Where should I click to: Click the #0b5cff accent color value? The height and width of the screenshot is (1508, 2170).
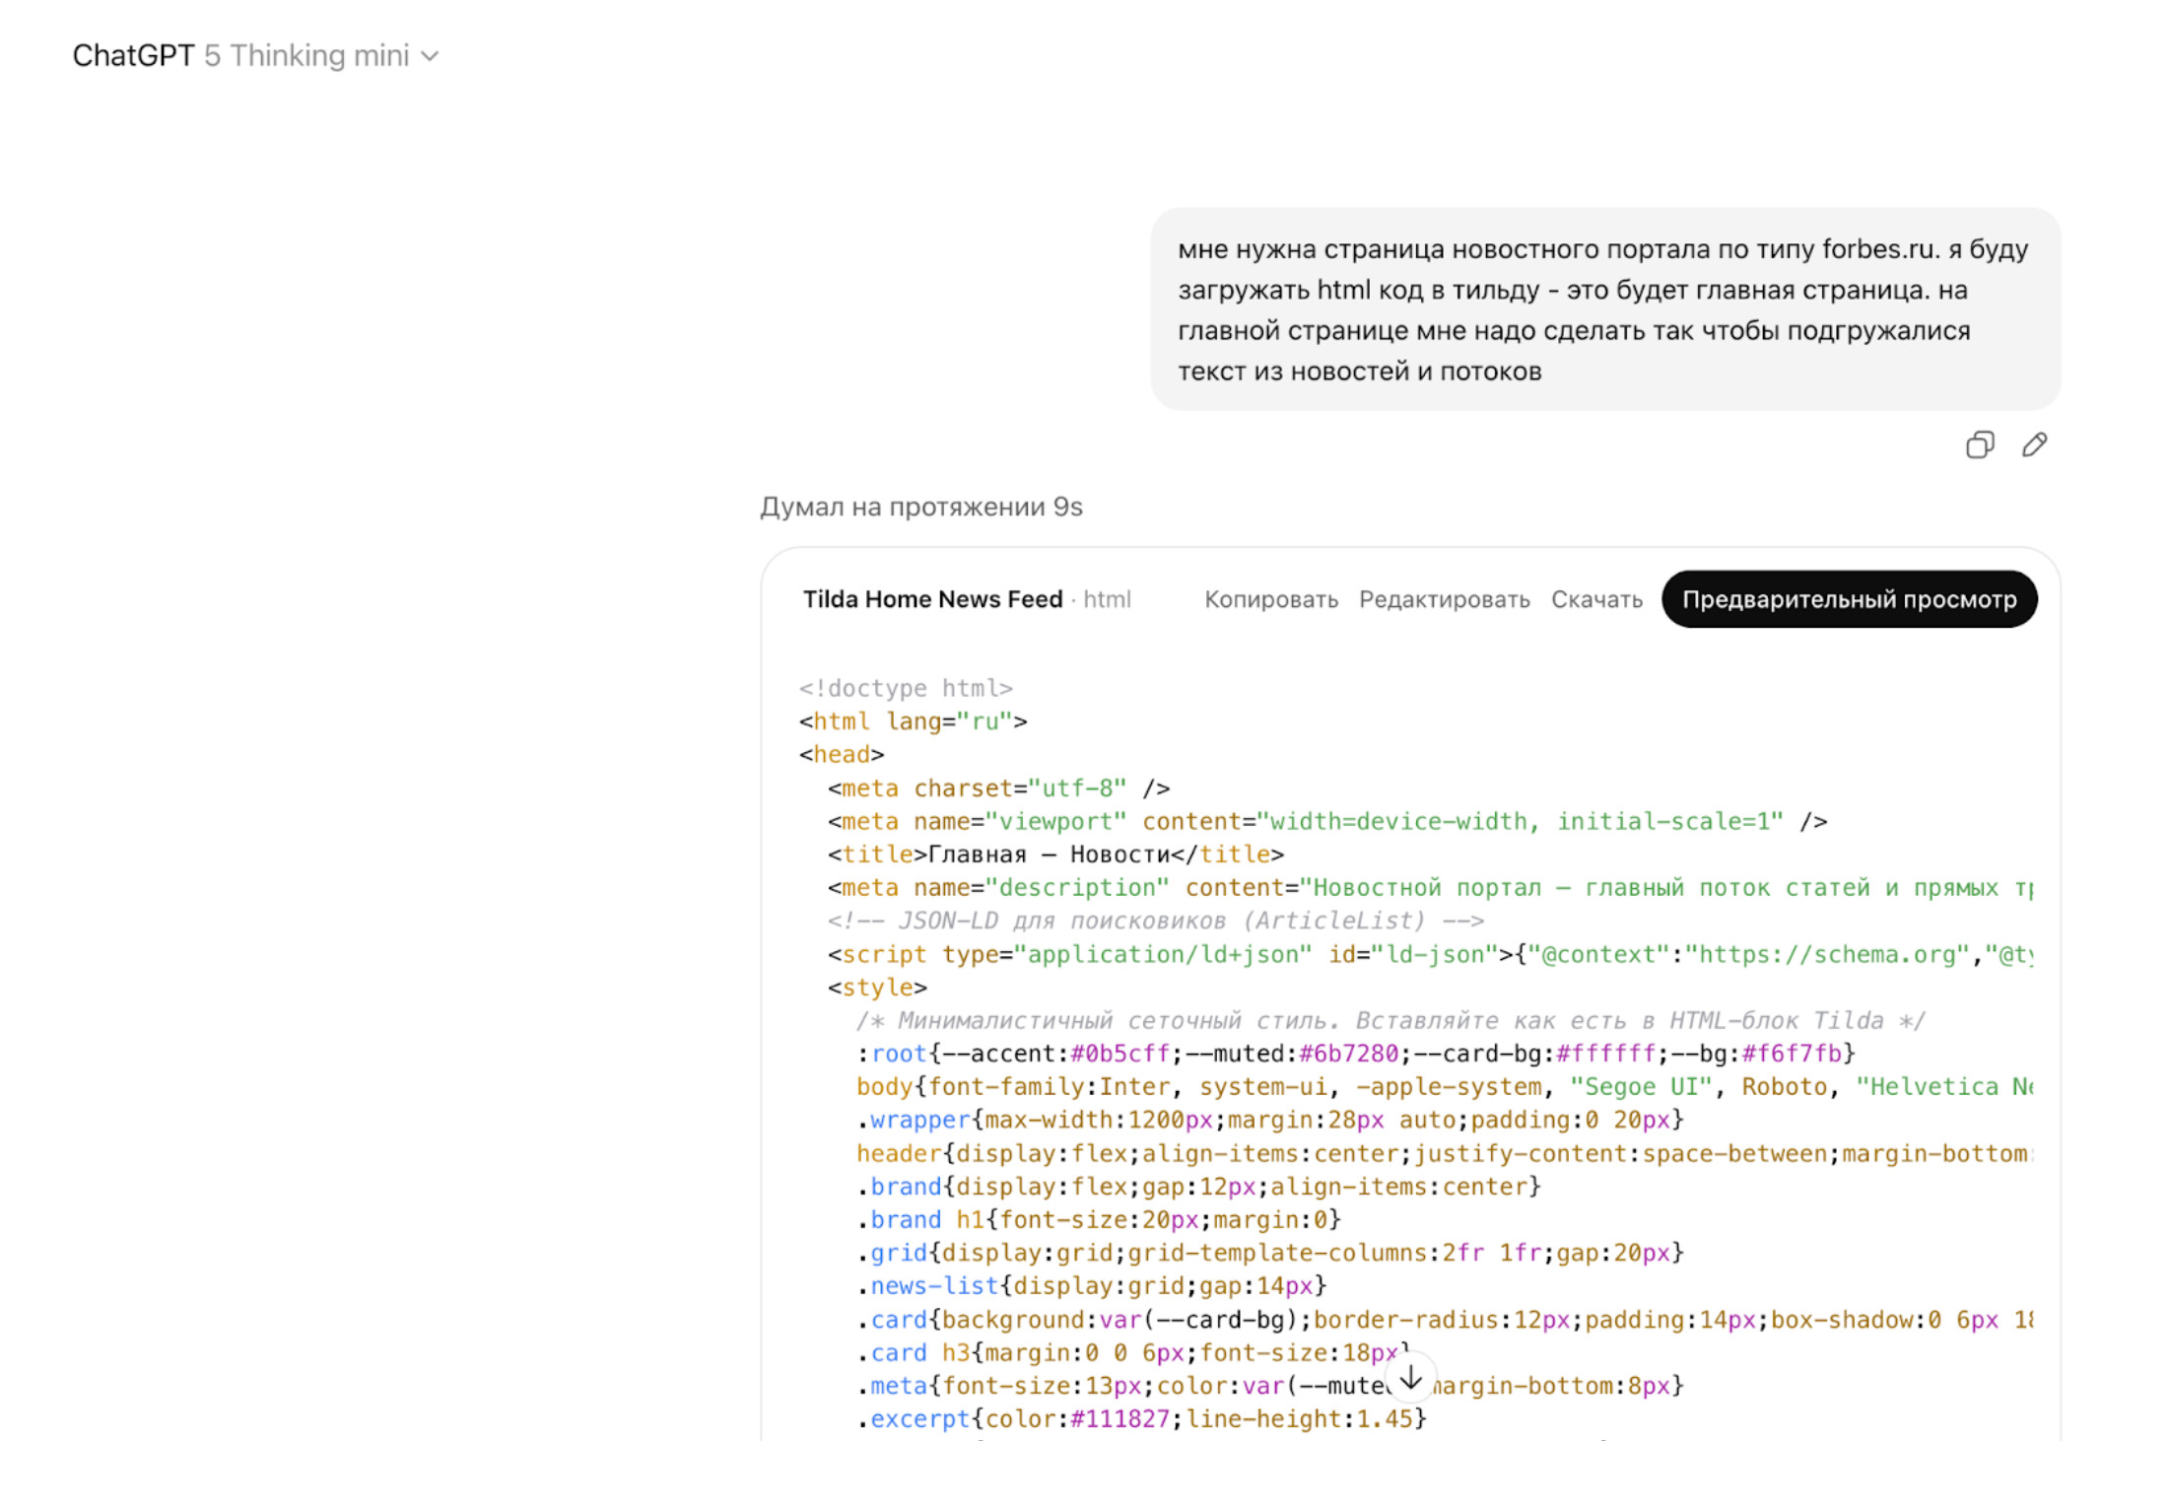pos(1119,1054)
